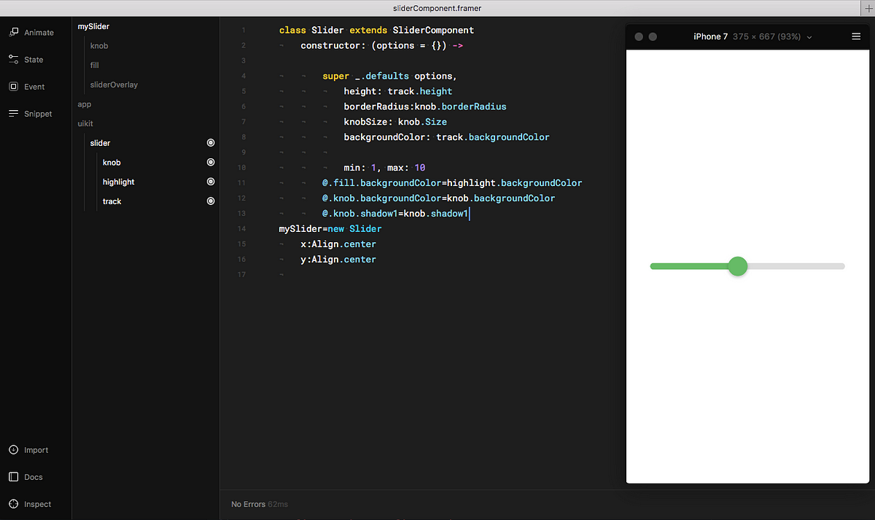Click the 'height: track.height' line
Viewport: 875px width, 520px height.
click(x=398, y=91)
